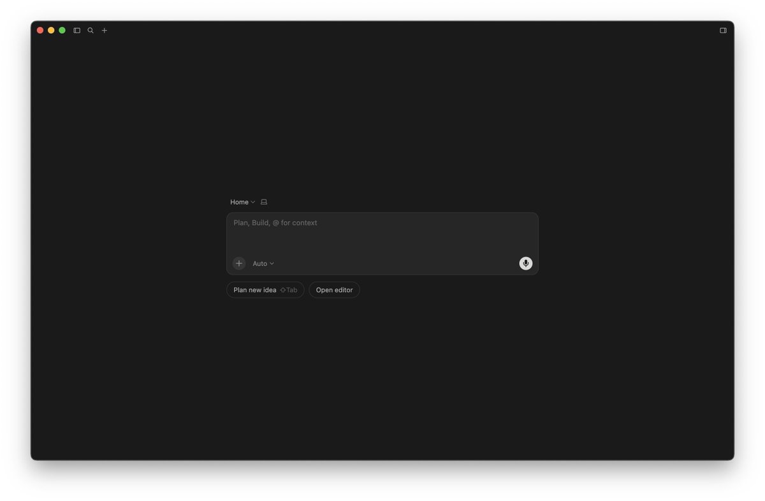Open the Home workspace dropdown
This screenshot has width=765, height=501.
(242, 202)
